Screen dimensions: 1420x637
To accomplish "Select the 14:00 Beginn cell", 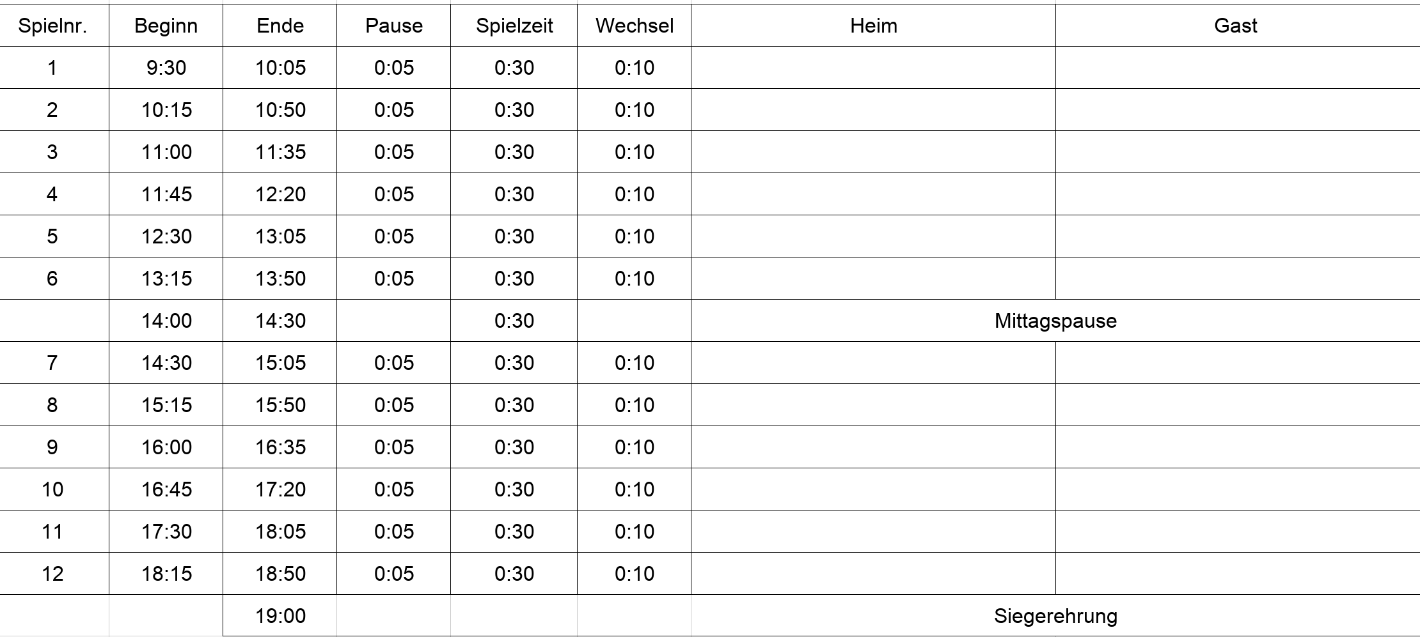I will pos(166,321).
